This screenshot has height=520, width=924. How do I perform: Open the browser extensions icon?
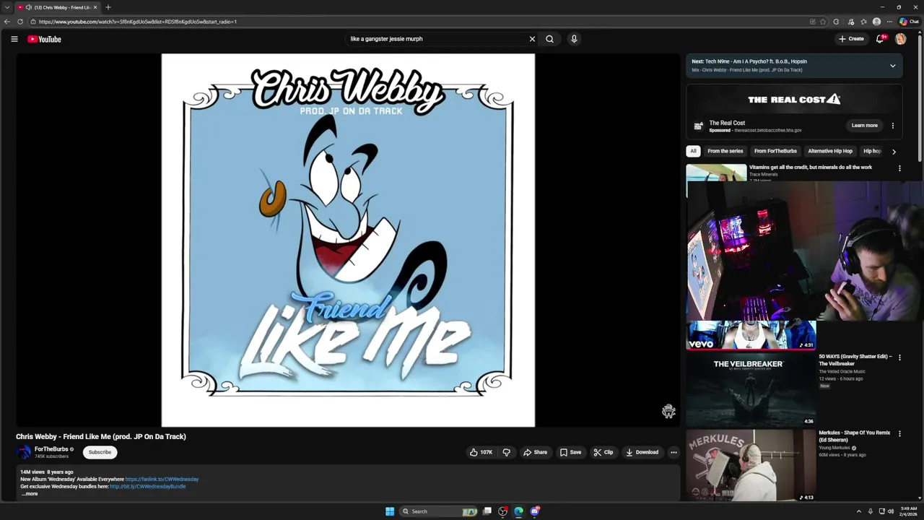(x=836, y=22)
